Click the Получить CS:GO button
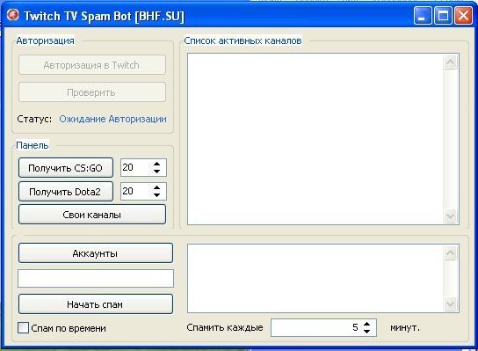Screen dimensions: 478x351 [x=66, y=167]
